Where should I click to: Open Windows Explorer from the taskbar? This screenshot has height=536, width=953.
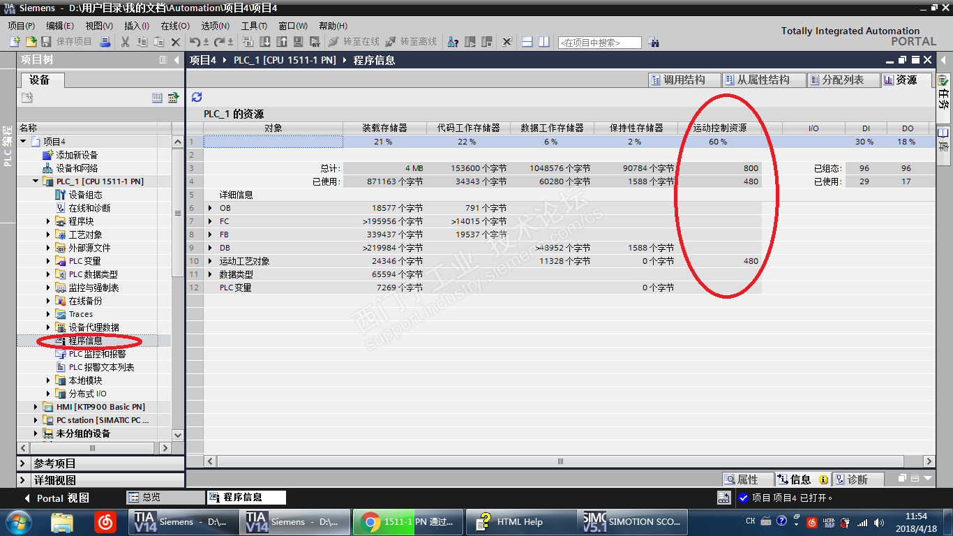tap(62, 521)
